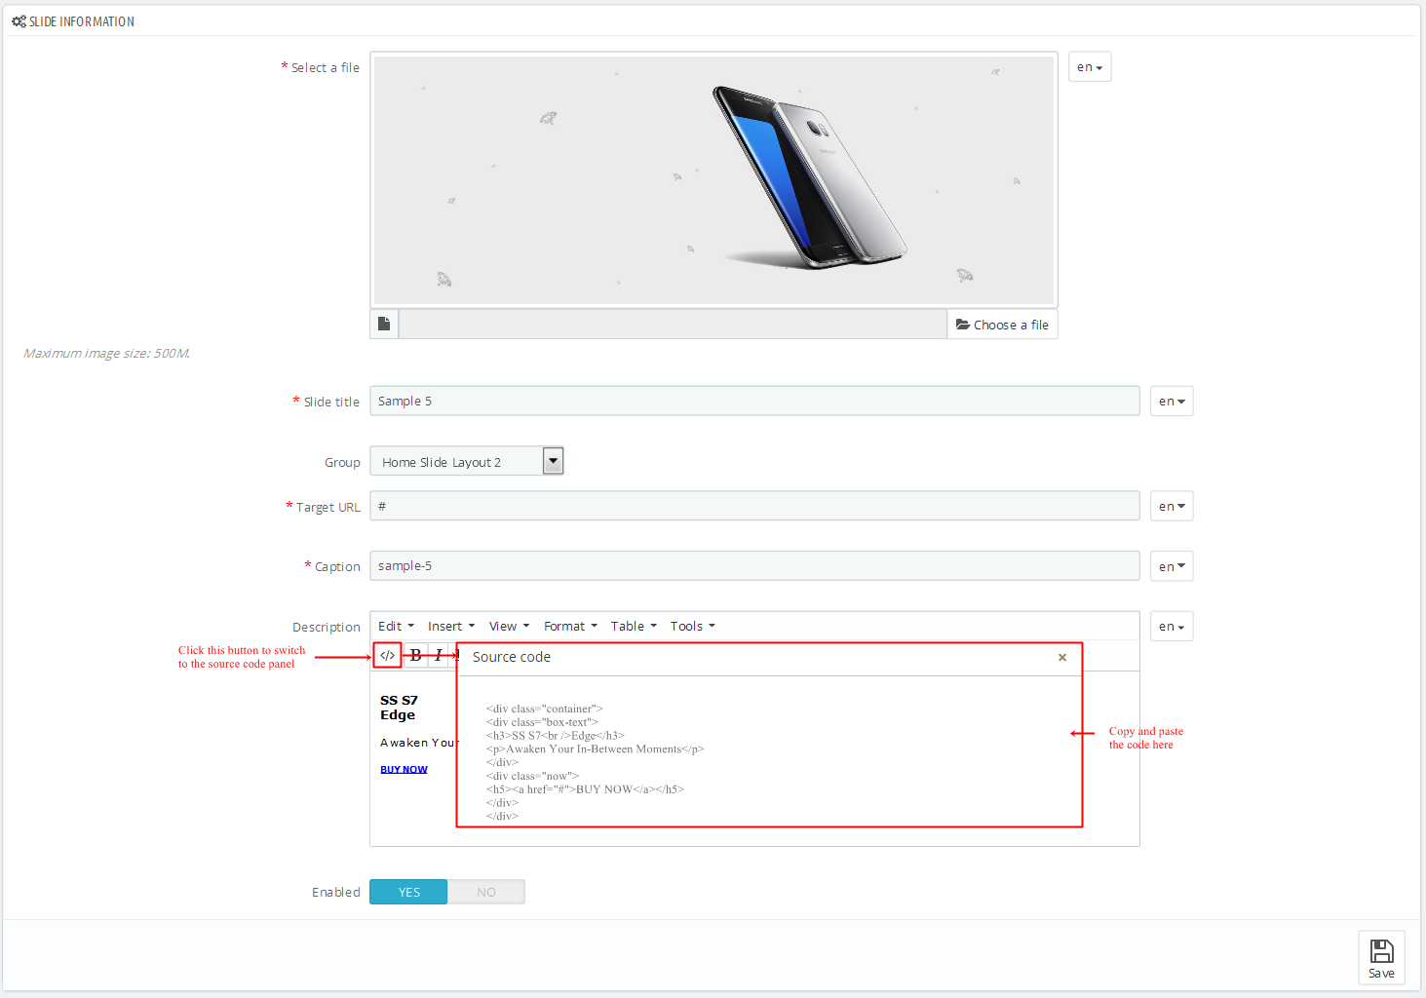Image resolution: width=1426 pixels, height=998 pixels.
Task: Open the Table menu in editor
Action: 634,627
